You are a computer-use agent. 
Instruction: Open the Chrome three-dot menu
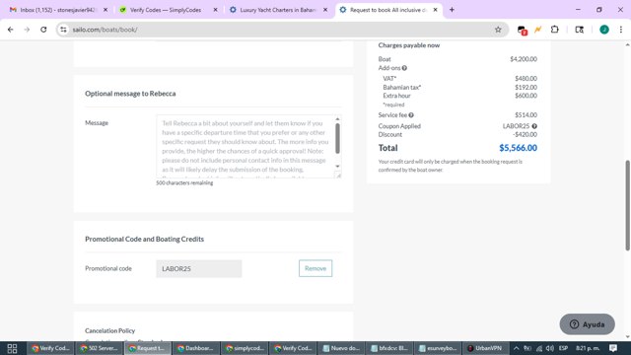pos(621,30)
